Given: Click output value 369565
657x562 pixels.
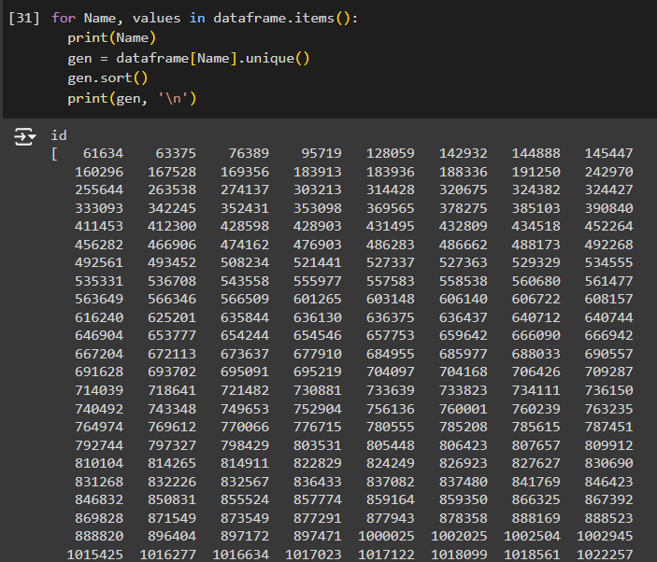Looking at the screenshot, I should tap(391, 208).
